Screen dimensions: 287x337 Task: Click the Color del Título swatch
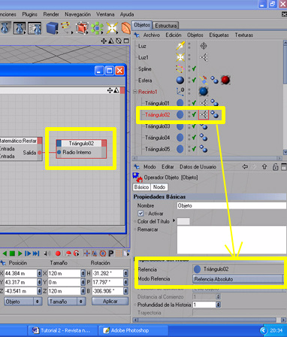coord(183,221)
